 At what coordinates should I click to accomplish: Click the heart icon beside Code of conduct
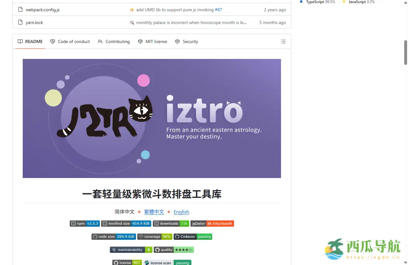click(52, 41)
